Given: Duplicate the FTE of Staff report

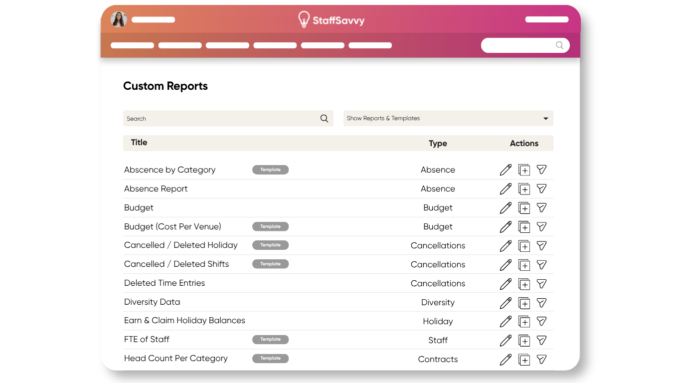Looking at the screenshot, I should [524, 341].
